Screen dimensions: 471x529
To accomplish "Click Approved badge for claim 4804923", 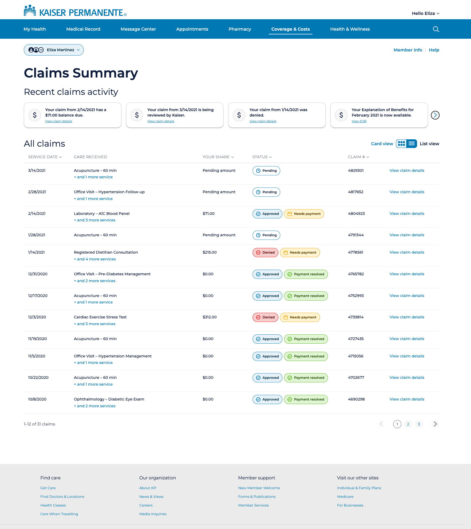I will coord(267,214).
